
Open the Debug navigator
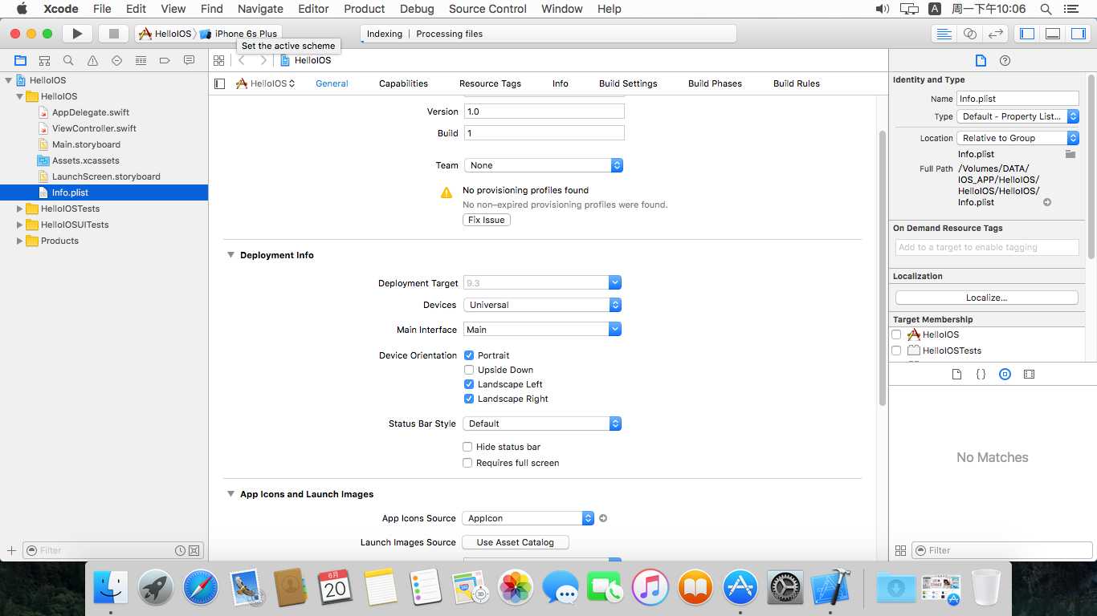tap(141, 61)
